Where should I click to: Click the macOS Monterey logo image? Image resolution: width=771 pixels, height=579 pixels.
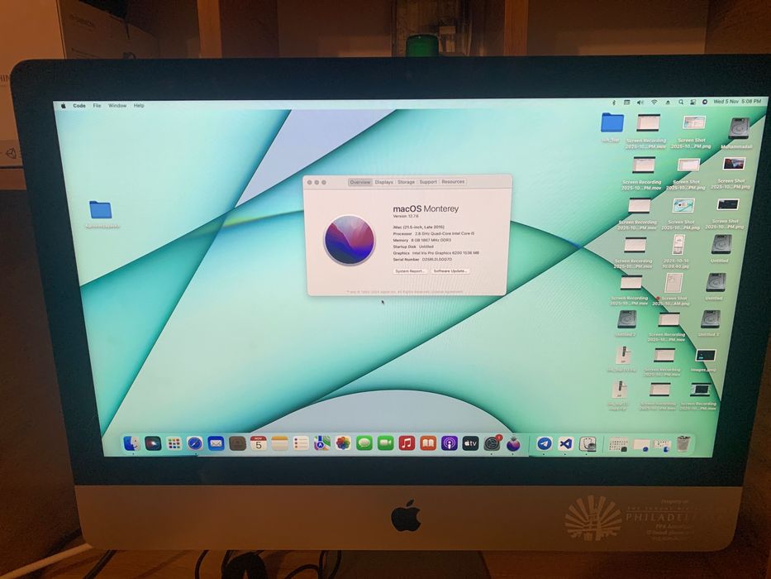click(350, 240)
